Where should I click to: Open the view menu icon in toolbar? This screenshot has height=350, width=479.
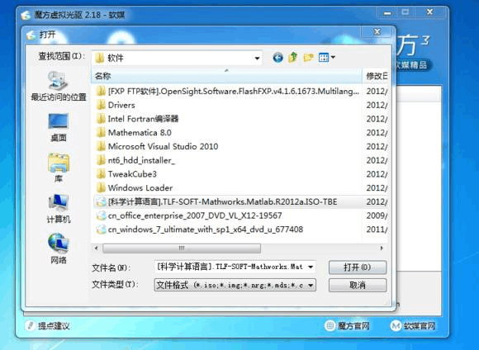pyautogui.click(x=326, y=57)
